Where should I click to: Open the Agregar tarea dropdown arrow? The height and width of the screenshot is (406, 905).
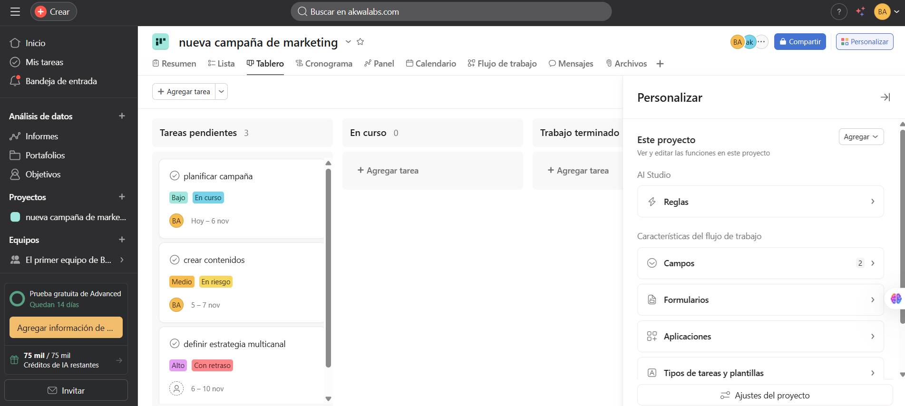pos(222,91)
